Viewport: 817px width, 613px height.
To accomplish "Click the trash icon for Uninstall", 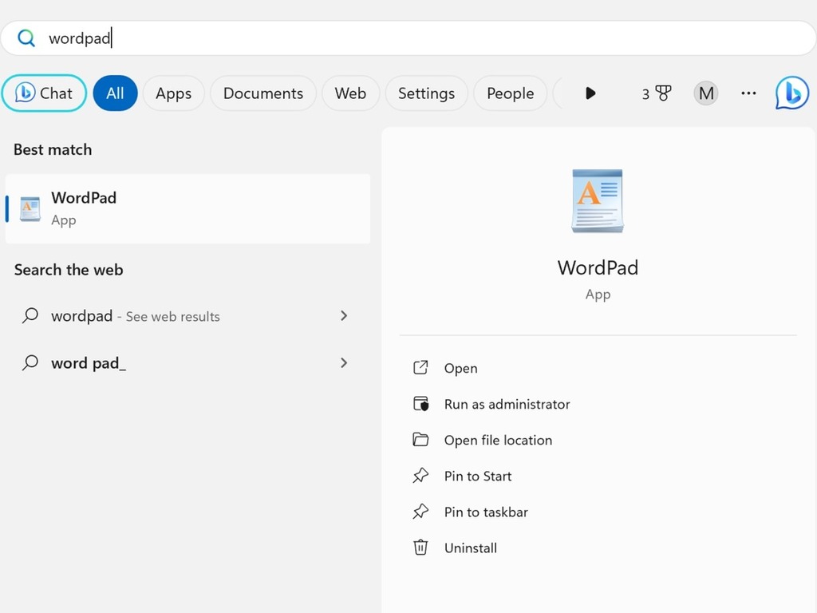I will coord(420,548).
